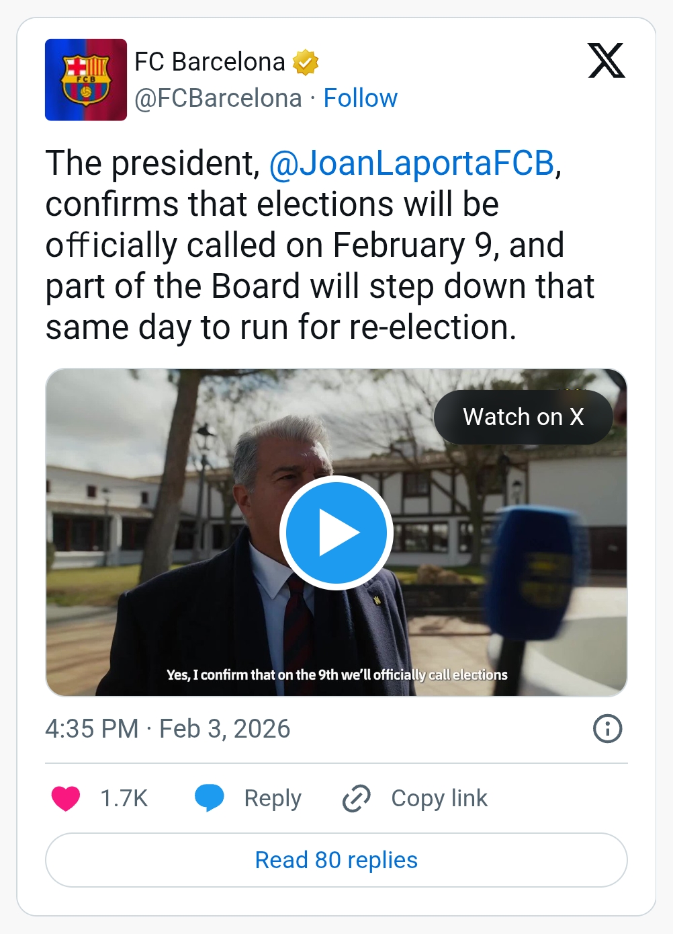This screenshot has height=934, width=673.
Task: Open the FC Barcelona display name
Action: tap(210, 62)
